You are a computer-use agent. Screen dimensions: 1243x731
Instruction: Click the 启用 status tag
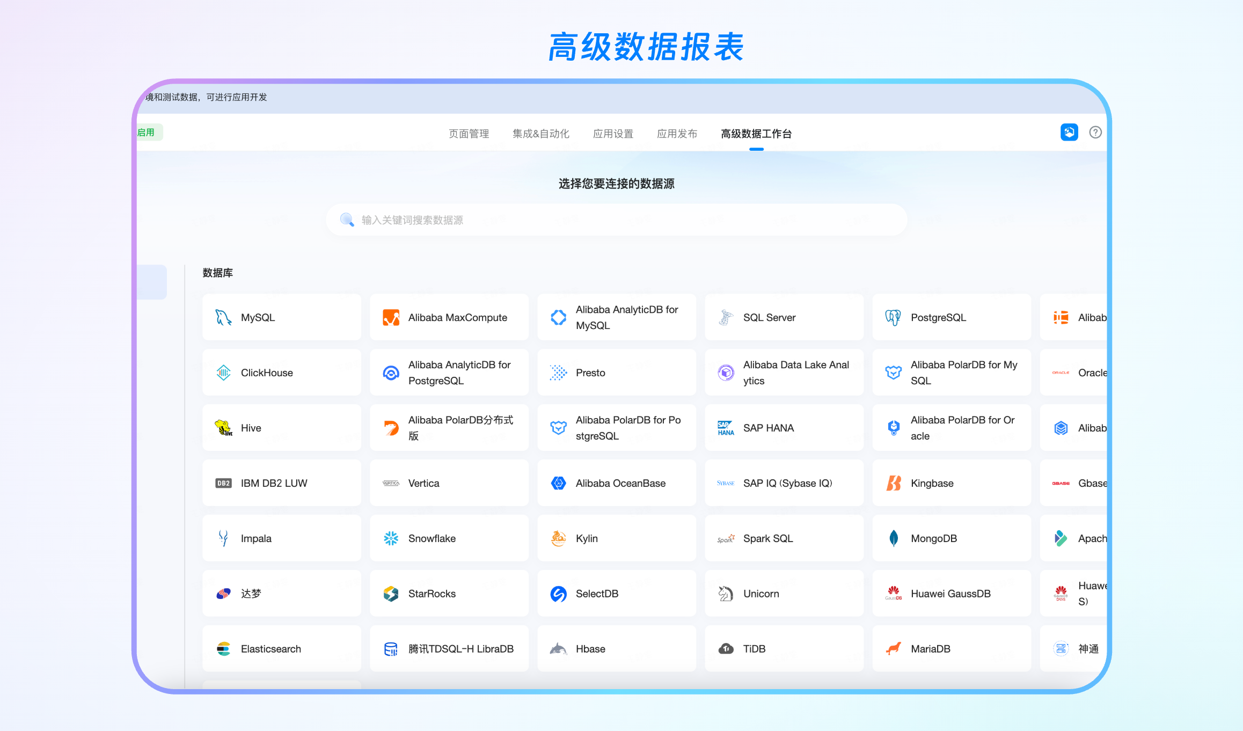tap(149, 132)
